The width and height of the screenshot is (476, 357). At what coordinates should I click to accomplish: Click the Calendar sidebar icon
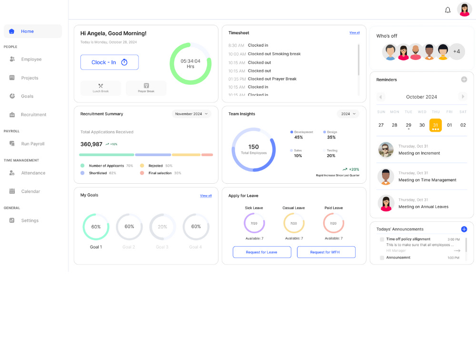click(12, 191)
